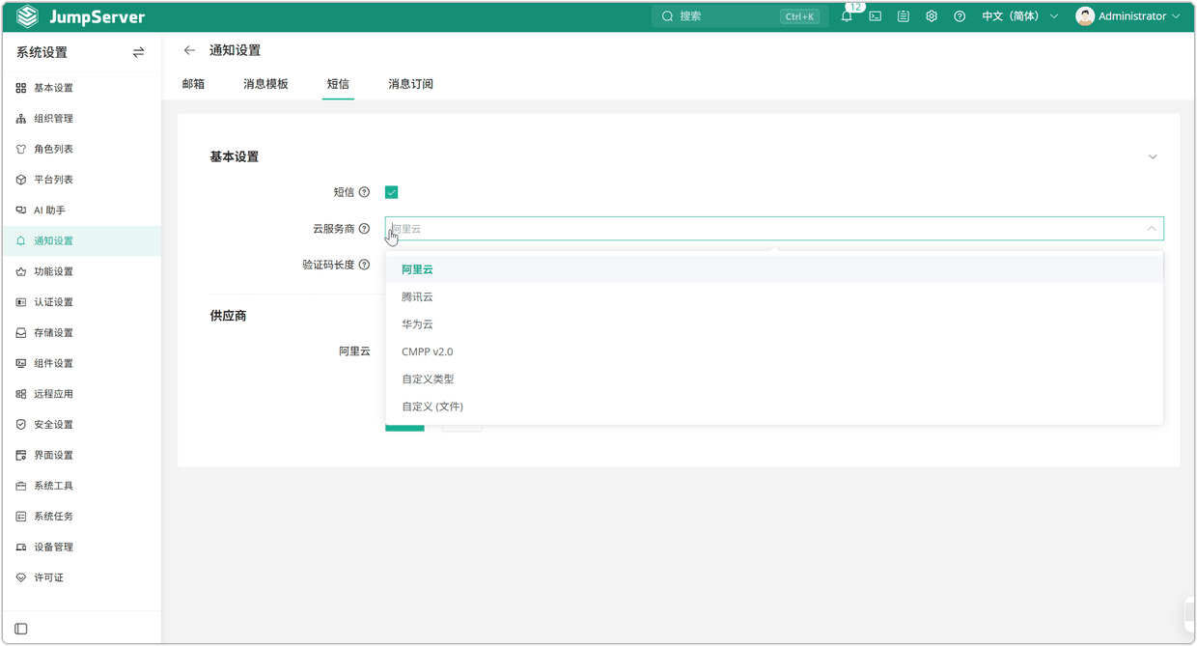The height and width of the screenshot is (646, 1197).
Task: Select 华为云 from provider list
Action: click(x=774, y=324)
